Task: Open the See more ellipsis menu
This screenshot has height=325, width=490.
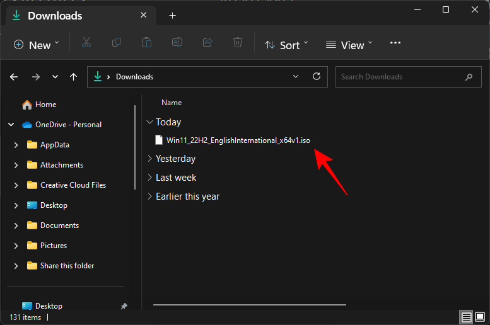Action: click(x=395, y=43)
